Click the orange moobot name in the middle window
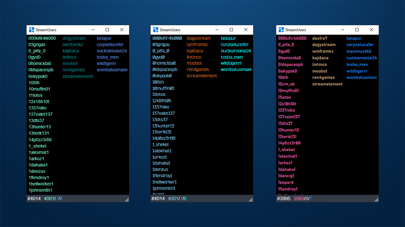This screenshot has height=227, width=405. 194,63
